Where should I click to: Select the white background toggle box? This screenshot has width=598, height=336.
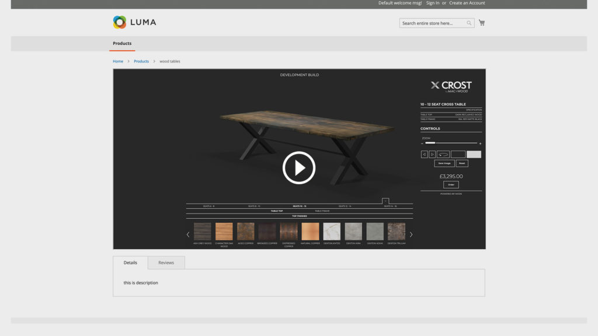[x=474, y=155]
